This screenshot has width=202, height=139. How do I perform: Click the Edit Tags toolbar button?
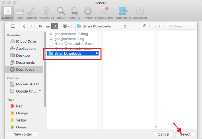click(158, 26)
